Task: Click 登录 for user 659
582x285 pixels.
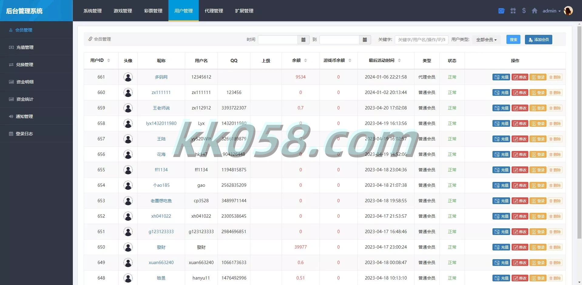Action: tap(538, 108)
